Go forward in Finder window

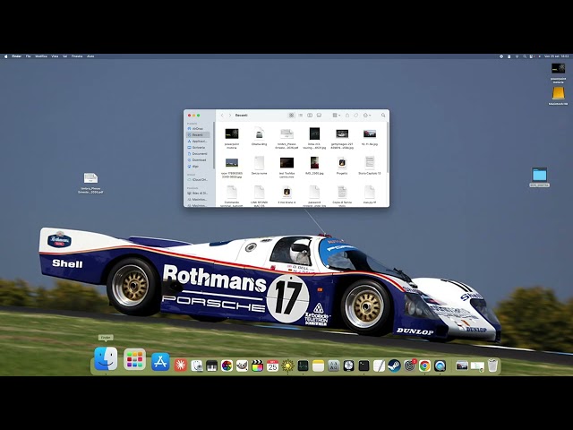point(230,116)
